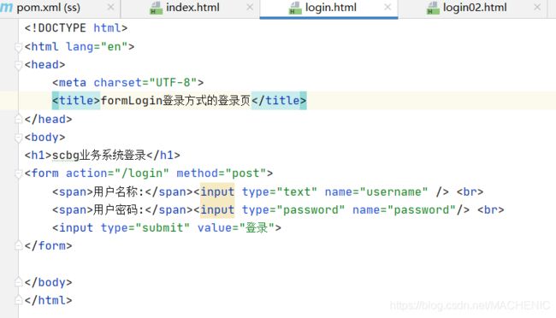The image size is (556, 318).
Task: Collapse the form action fold marker
Action: tap(18, 174)
